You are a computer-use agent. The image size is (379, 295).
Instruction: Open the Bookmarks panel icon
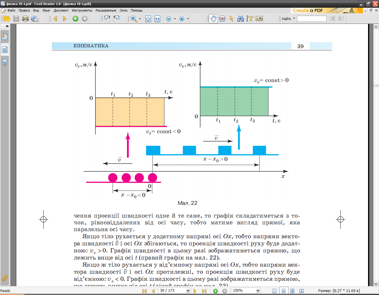pyautogui.click(x=5, y=37)
